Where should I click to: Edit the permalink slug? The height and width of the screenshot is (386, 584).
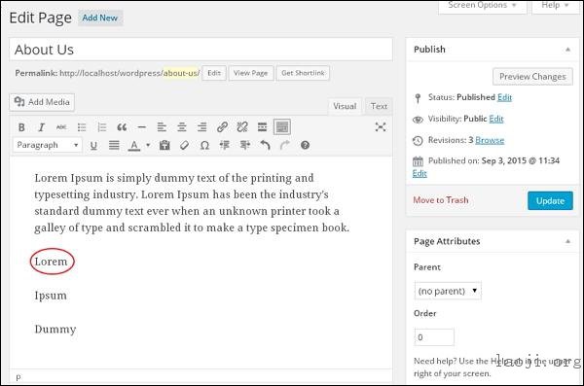[x=214, y=73]
